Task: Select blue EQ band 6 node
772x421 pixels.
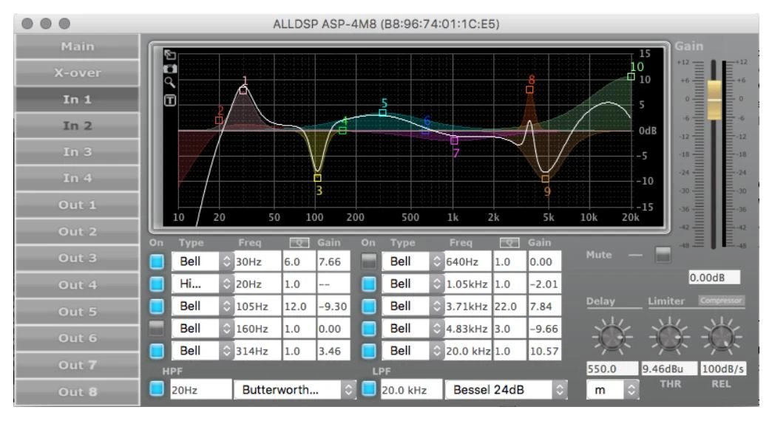Action: [425, 131]
